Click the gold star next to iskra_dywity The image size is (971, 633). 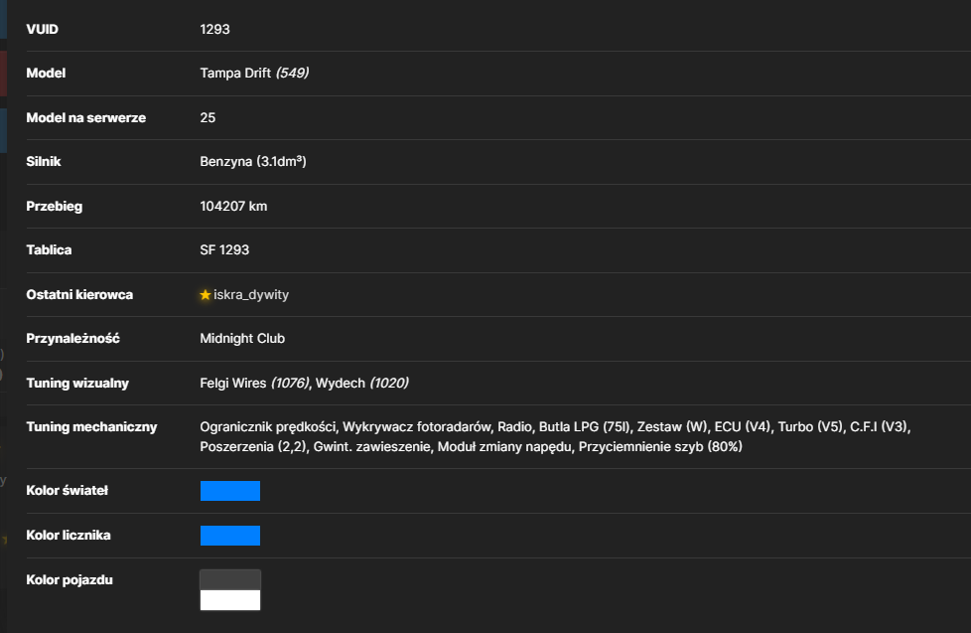coord(206,295)
